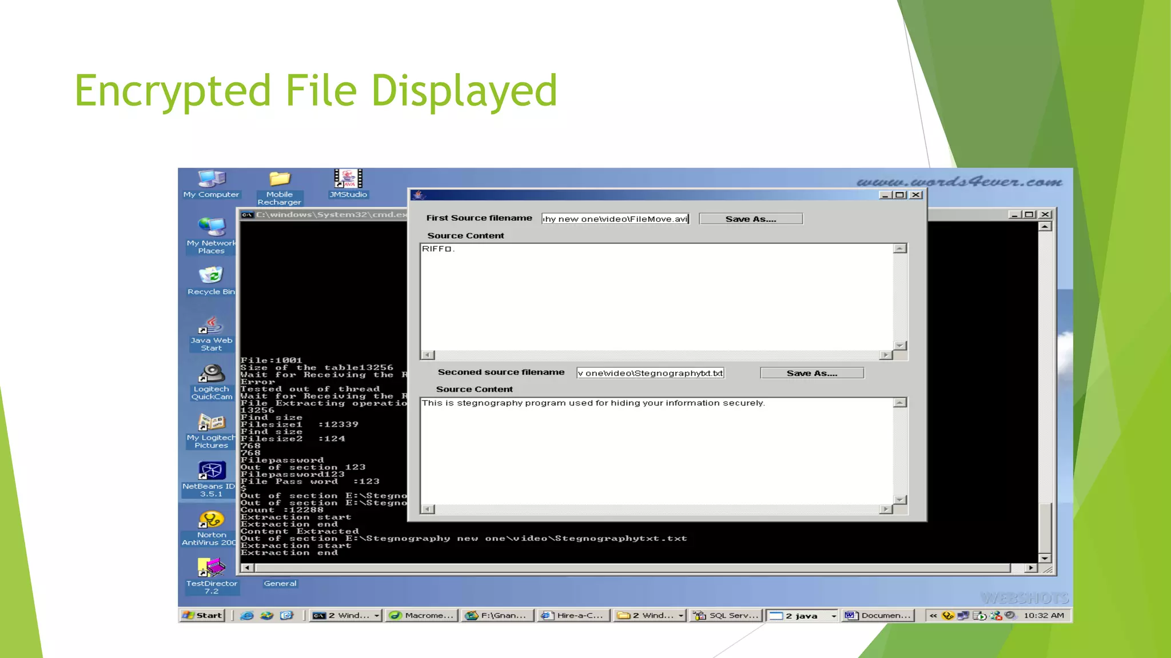The image size is (1171, 658).
Task: Click Save As next to first source filename
Action: pos(751,219)
